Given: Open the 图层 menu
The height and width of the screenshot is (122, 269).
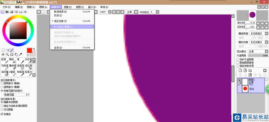Looking at the screenshot, I should tap(43, 7).
